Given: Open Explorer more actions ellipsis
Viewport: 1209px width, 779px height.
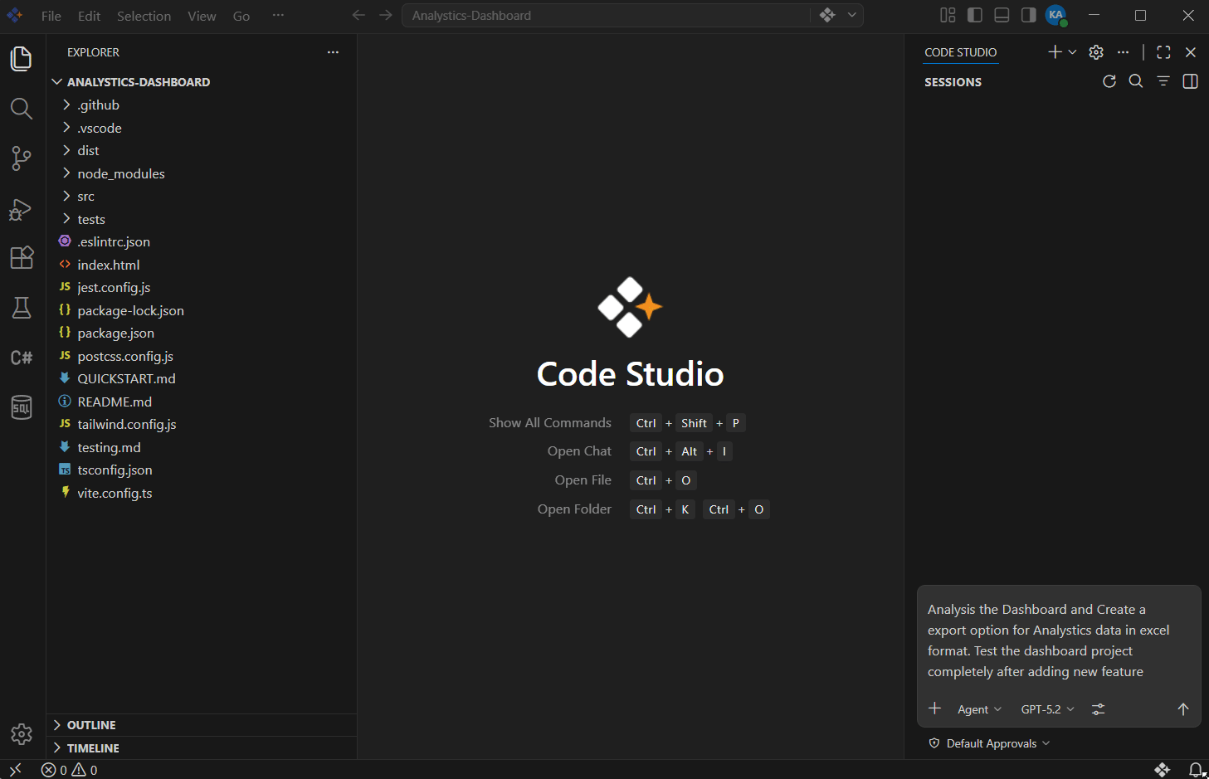Looking at the screenshot, I should (333, 52).
